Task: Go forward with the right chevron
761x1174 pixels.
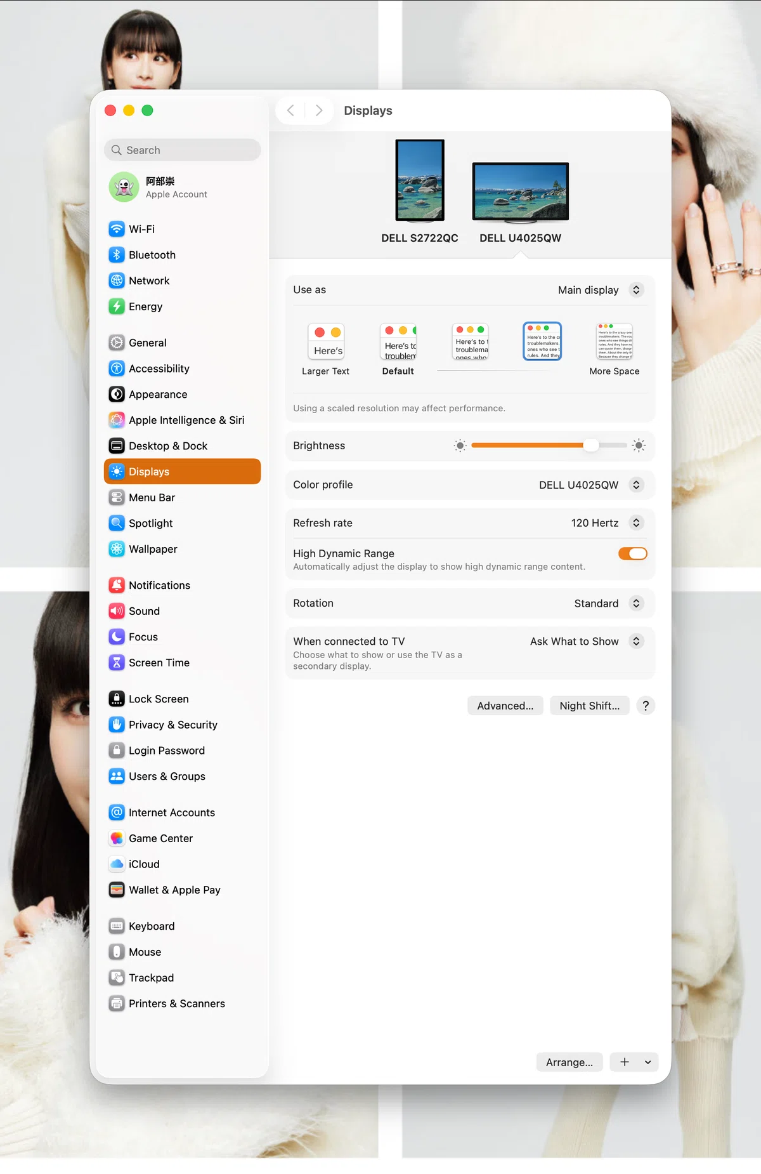Action: pyautogui.click(x=319, y=110)
